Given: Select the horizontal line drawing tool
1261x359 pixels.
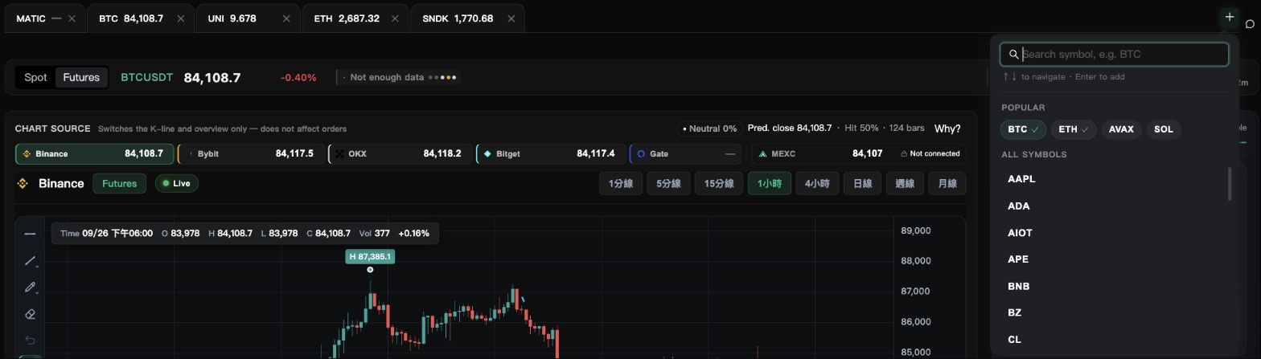Looking at the screenshot, I should pyautogui.click(x=30, y=234).
